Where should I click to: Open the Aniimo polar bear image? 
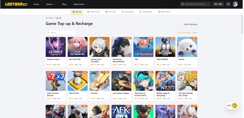tap(187, 47)
